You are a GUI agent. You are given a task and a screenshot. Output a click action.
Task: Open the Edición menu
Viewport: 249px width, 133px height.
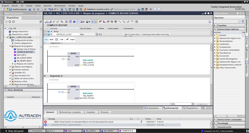click(15, 6)
